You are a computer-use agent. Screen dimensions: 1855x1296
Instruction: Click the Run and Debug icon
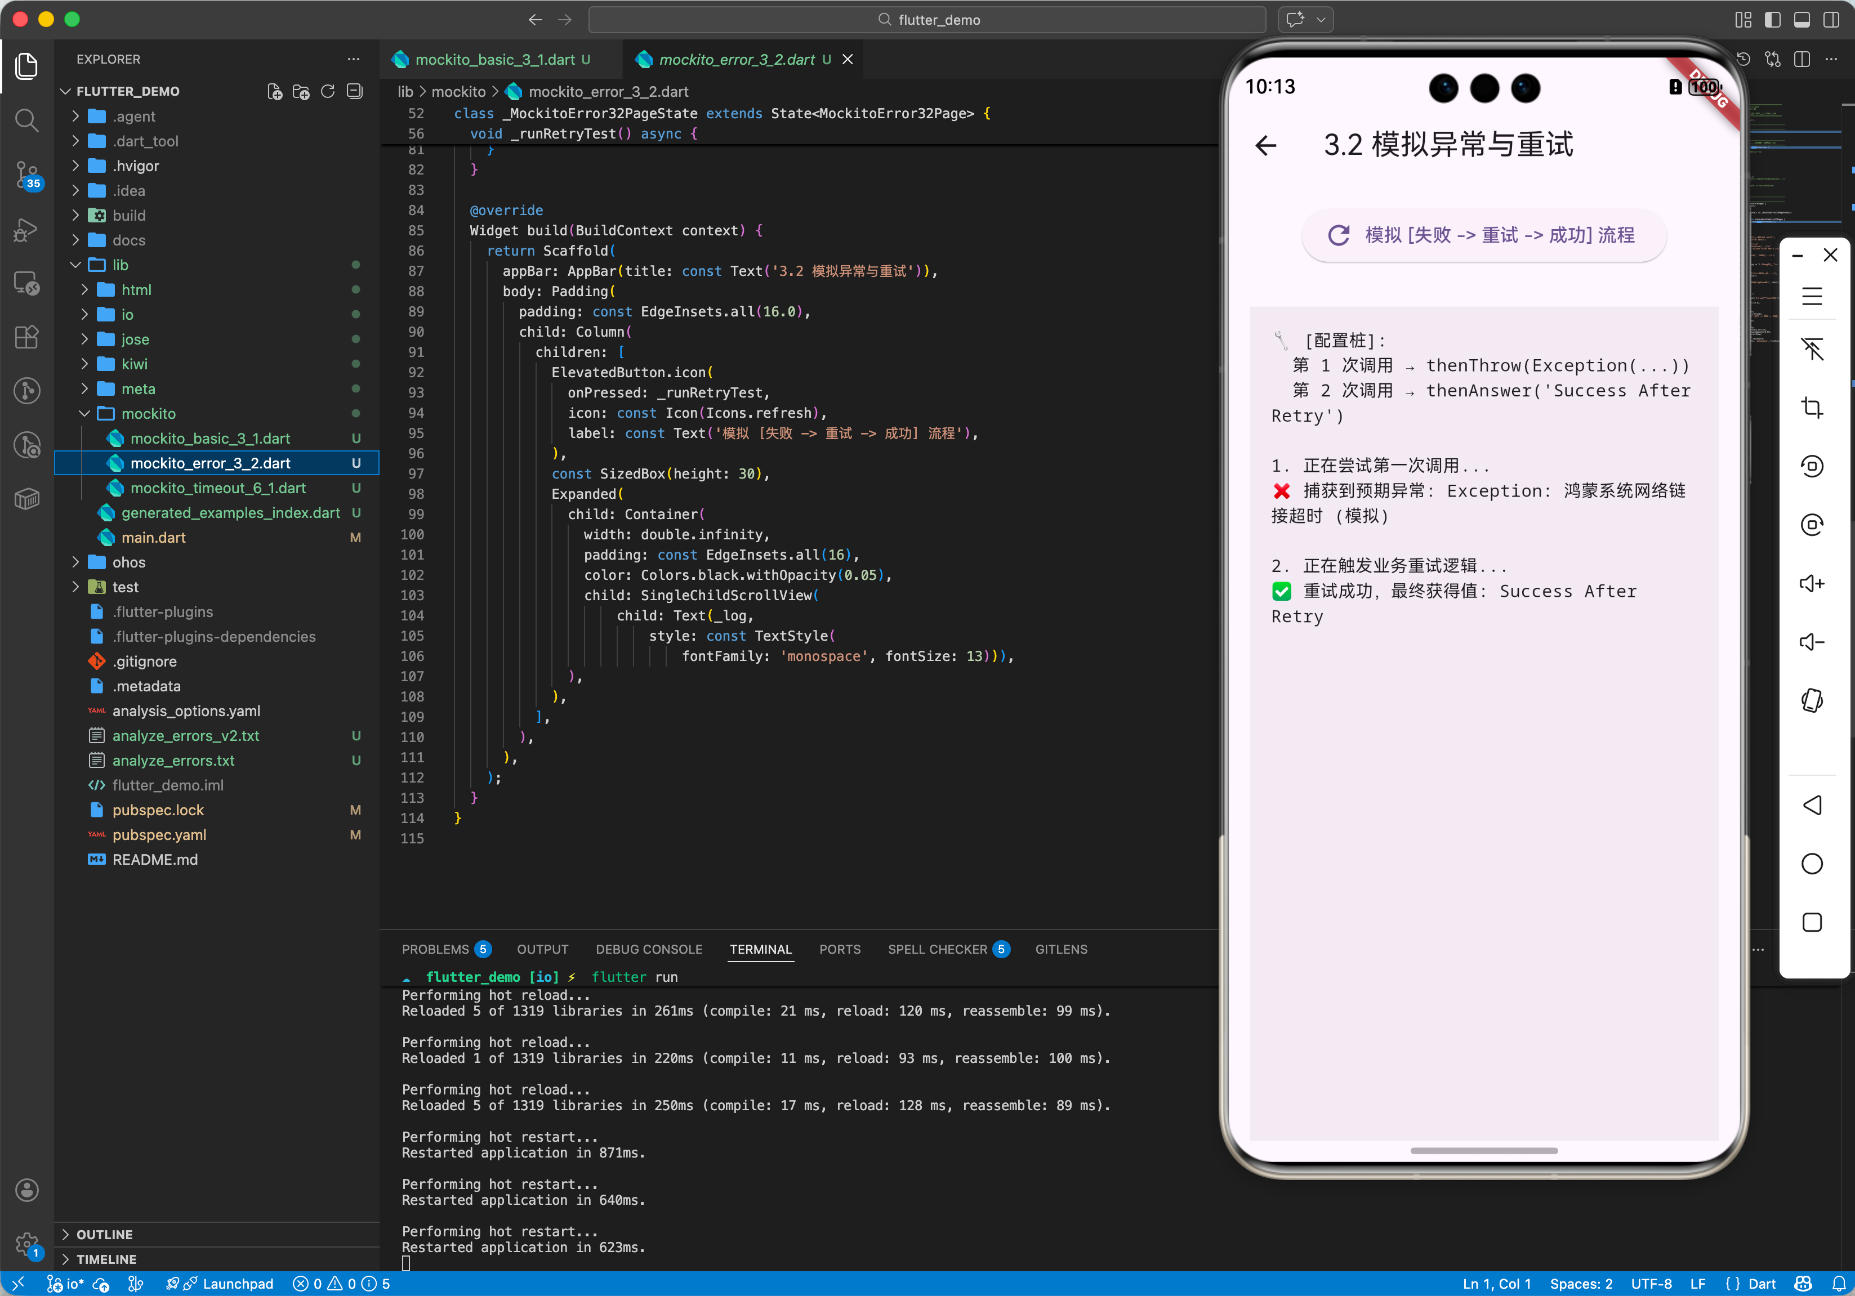tap(26, 229)
